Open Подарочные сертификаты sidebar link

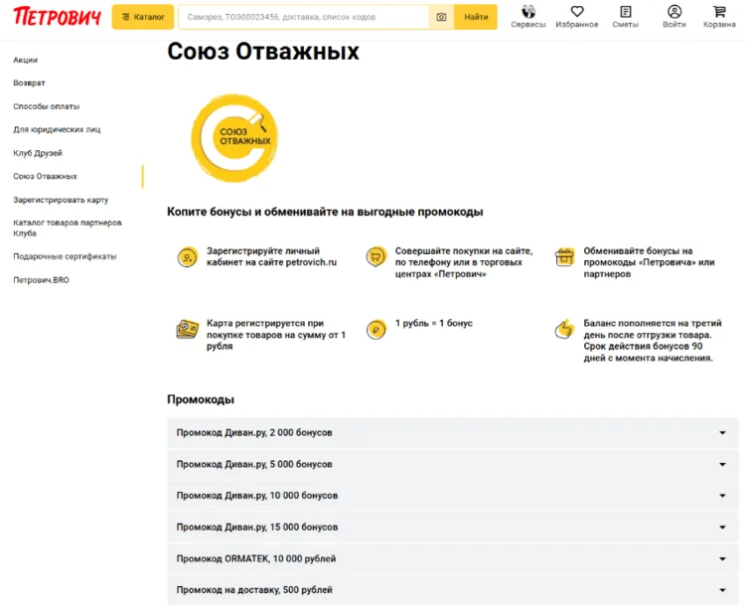(x=65, y=256)
